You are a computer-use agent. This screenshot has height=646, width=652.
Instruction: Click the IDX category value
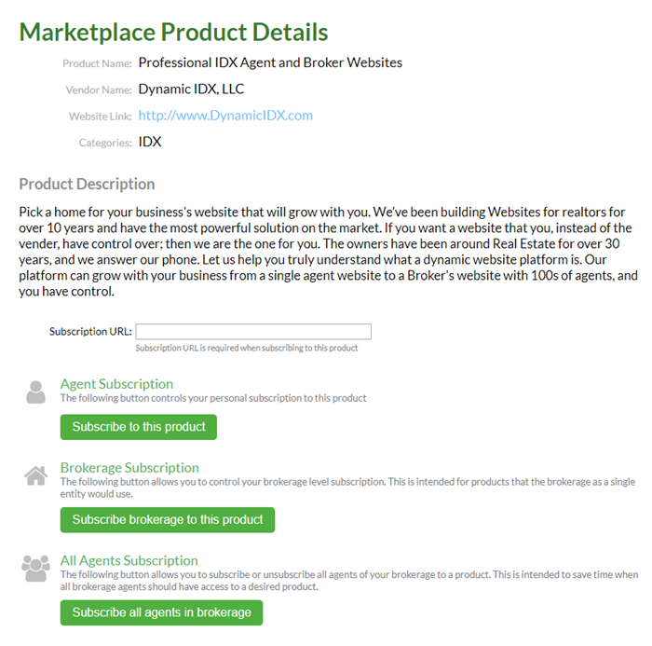click(150, 143)
